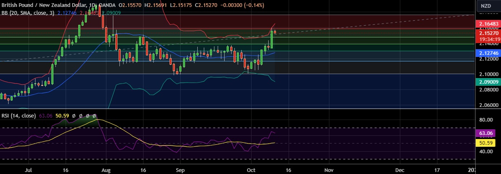Select the RSI (14, close) indicator legend
The image size is (501, 174).
18,116
